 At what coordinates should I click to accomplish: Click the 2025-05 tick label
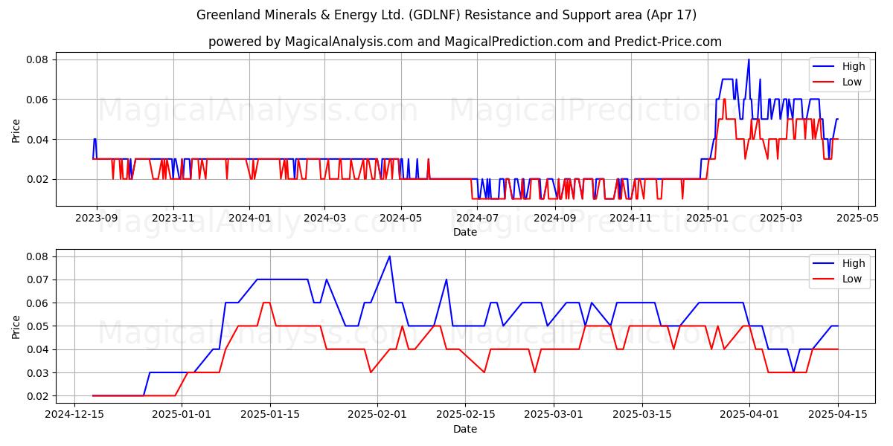[x=857, y=219]
